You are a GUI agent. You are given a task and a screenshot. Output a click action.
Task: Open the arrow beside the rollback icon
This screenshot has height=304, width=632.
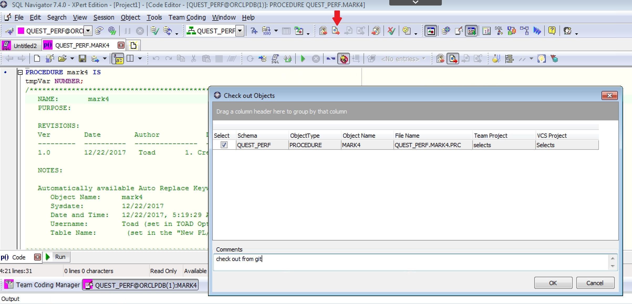[177, 34]
